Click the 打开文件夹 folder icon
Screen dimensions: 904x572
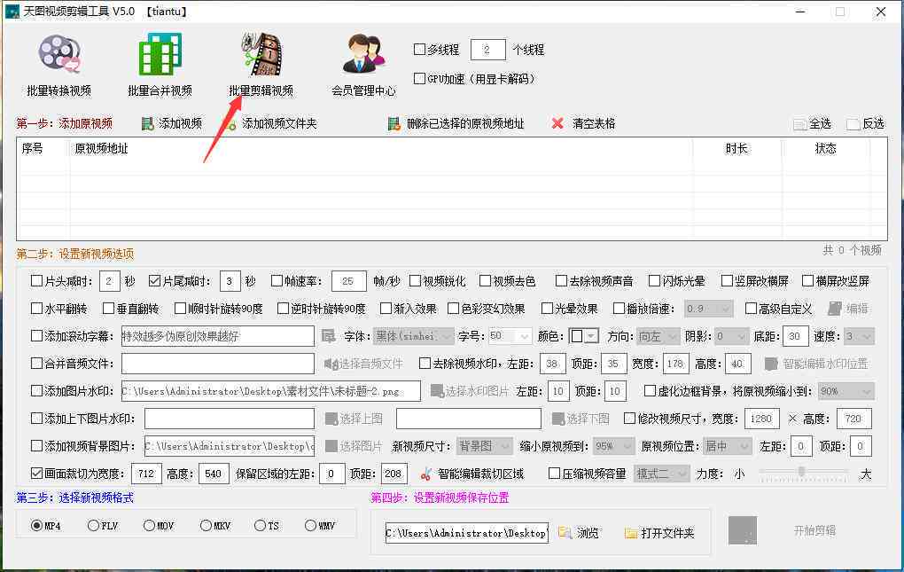click(x=631, y=533)
